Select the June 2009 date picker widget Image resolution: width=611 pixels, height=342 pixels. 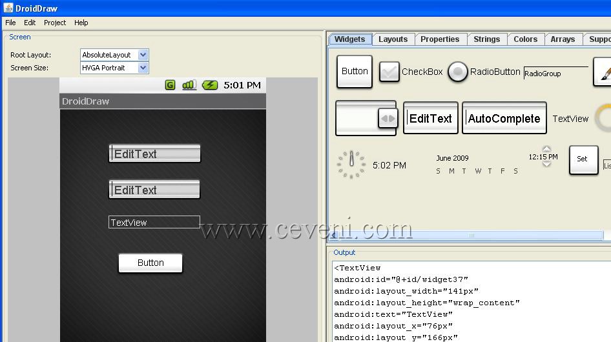[x=477, y=164]
